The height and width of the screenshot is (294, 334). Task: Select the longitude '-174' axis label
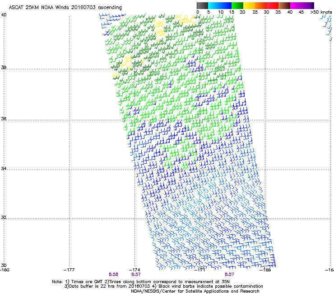pyautogui.click(x=135, y=270)
